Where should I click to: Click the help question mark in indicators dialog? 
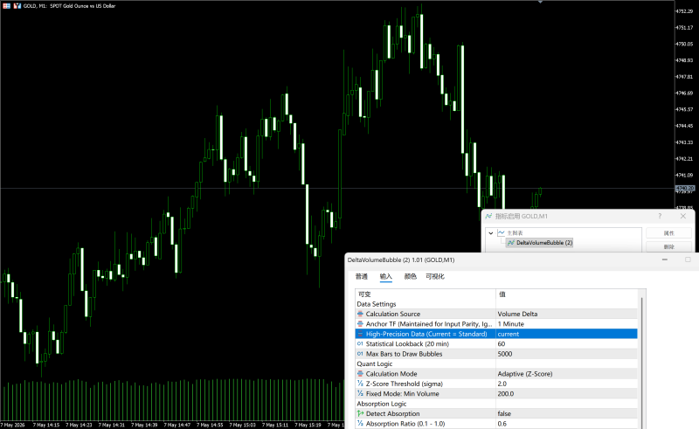pos(660,216)
